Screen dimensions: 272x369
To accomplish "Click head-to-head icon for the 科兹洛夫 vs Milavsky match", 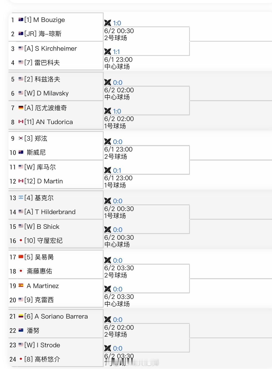I will click(107, 82).
